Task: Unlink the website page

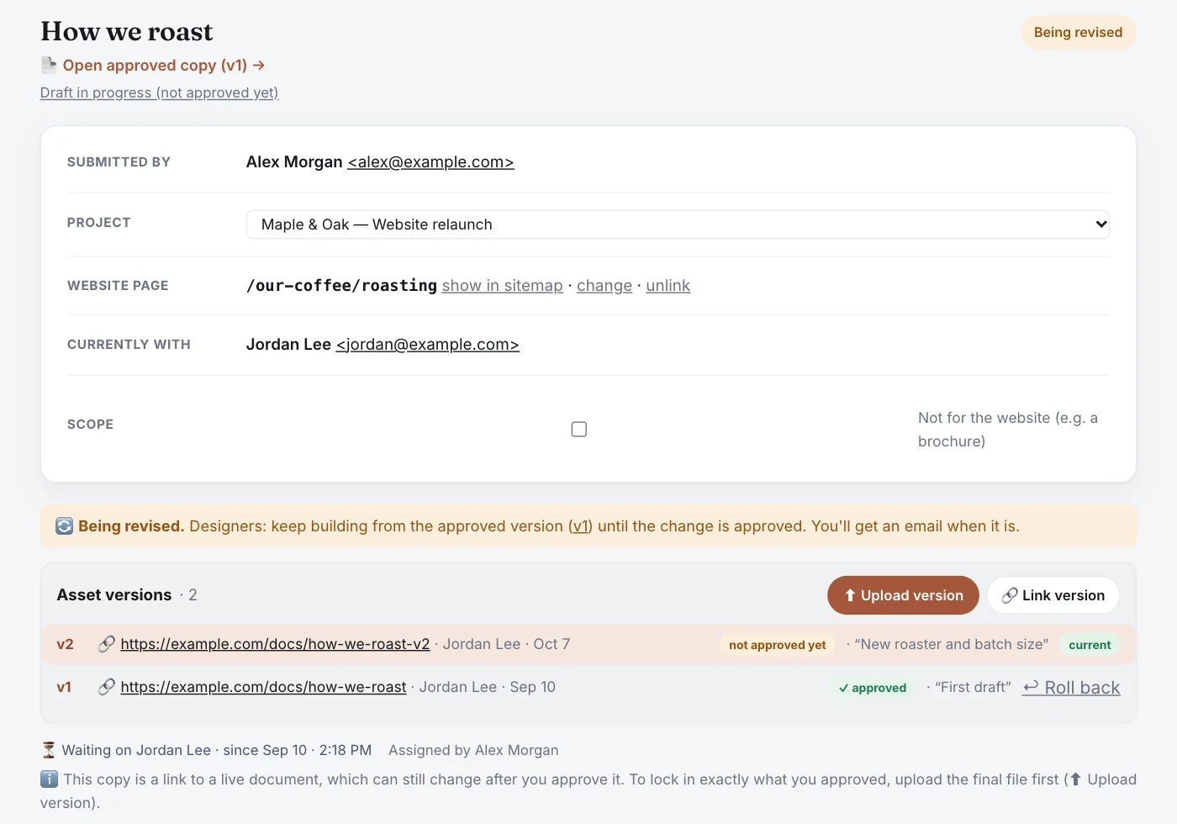Action: point(668,285)
